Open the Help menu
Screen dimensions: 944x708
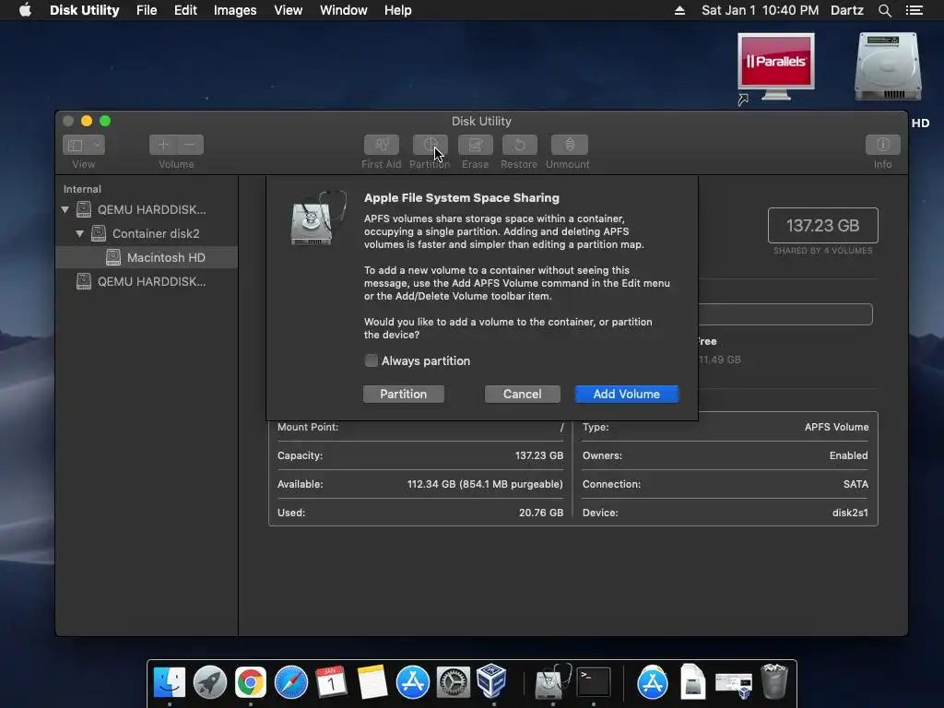[x=398, y=10]
